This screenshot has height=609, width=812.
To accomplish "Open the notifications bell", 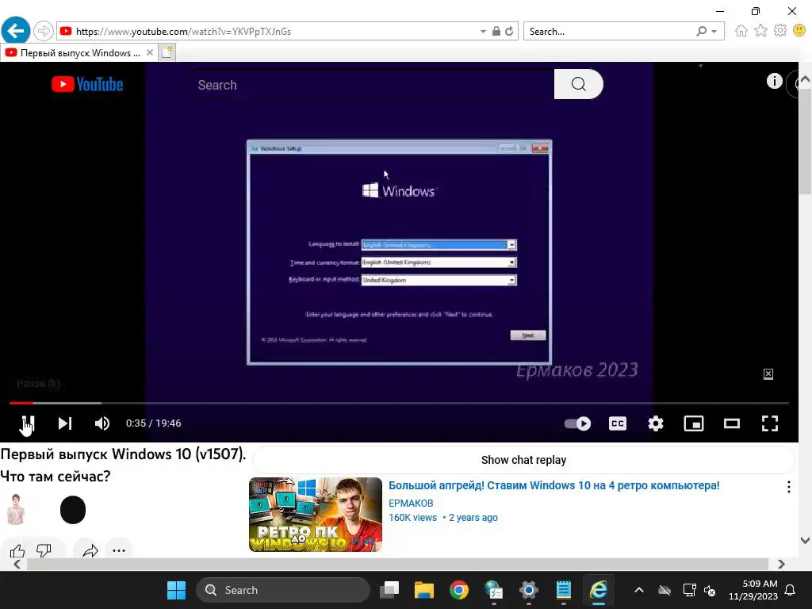I will (791, 590).
